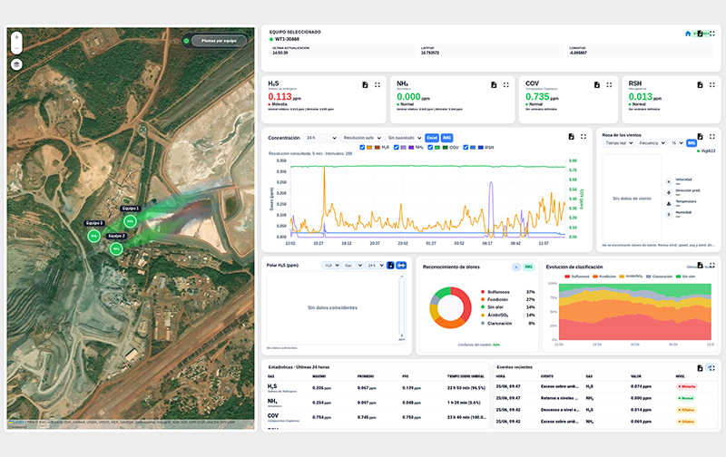Click Equipo 1 green marker on map
726x457 pixels.
130,221
